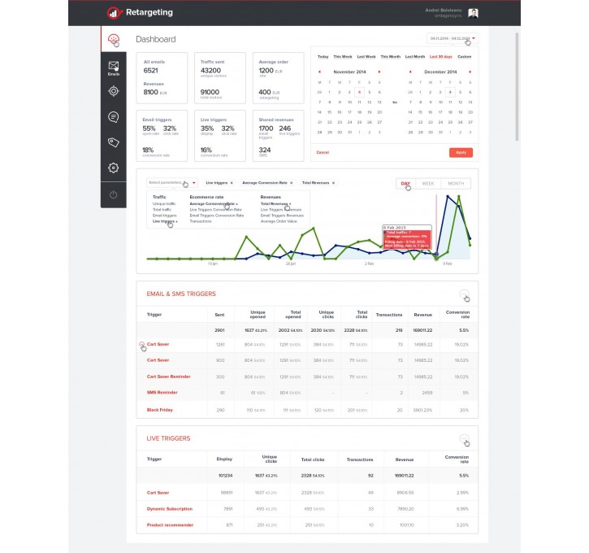
Task: Click the user avatar photo in header
Action: coord(473,13)
